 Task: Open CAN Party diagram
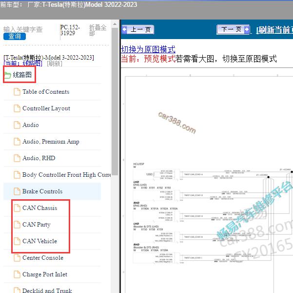tap(37, 225)
